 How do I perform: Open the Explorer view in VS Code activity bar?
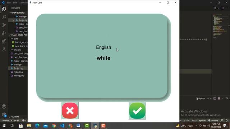click(4, 9)
